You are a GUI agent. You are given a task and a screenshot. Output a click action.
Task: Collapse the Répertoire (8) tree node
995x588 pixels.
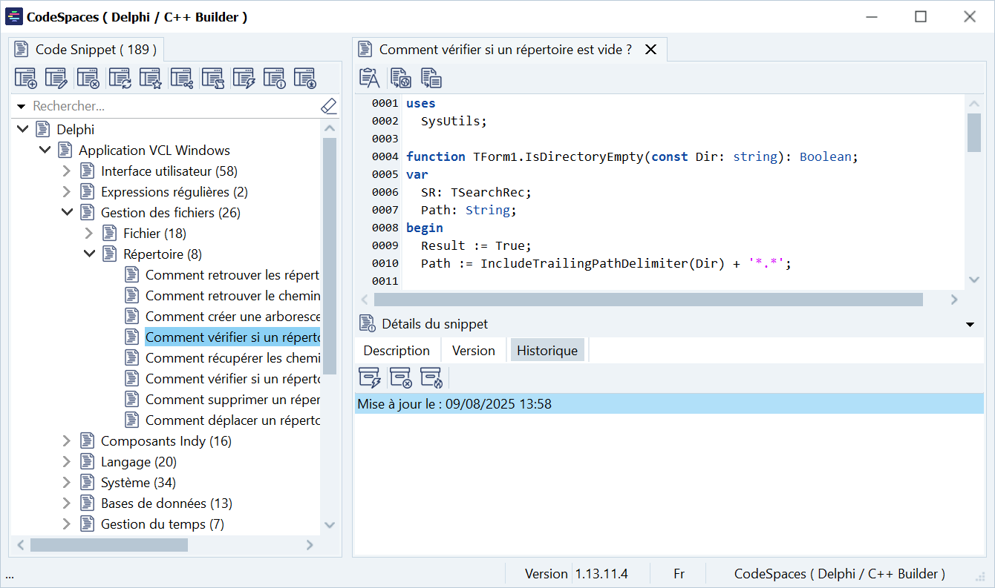click(89, 254)
